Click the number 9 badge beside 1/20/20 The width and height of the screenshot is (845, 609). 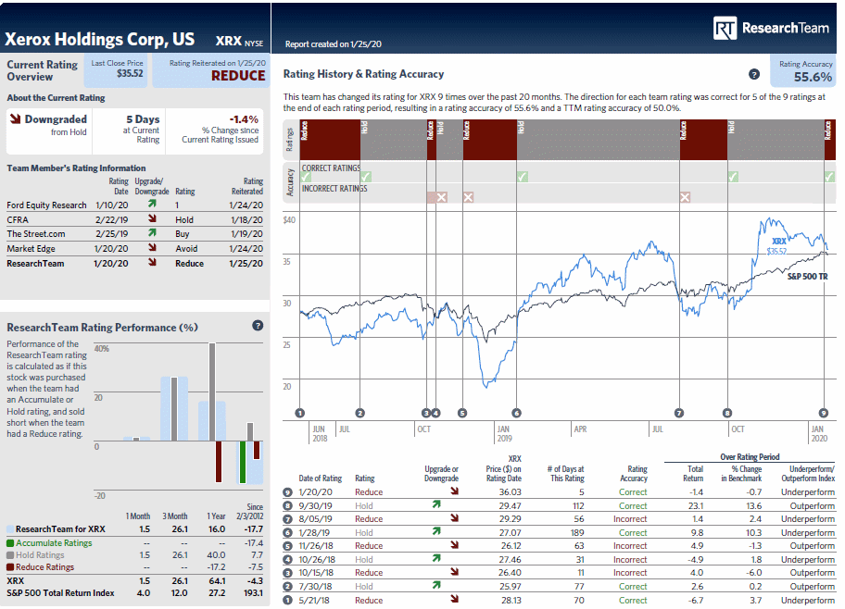[x=288, y=492]
